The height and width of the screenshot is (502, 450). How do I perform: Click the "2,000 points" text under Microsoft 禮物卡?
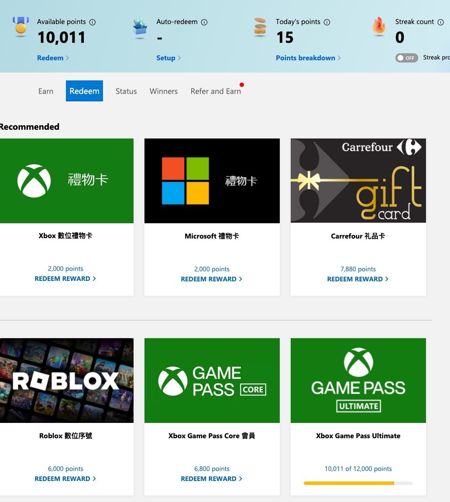(212, 269)
